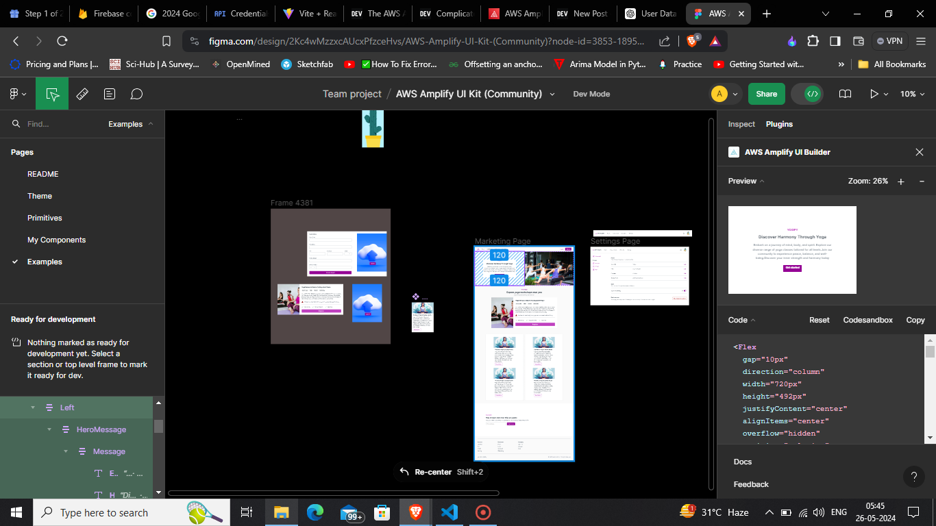Open the Primitives page
936x526 pixels.
click(x=45, y=218)
